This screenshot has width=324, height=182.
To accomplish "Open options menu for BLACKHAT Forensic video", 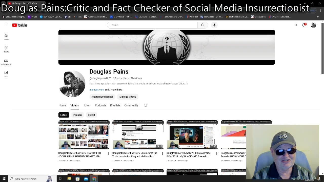I will pyautogui.click(x=216, y=153).
